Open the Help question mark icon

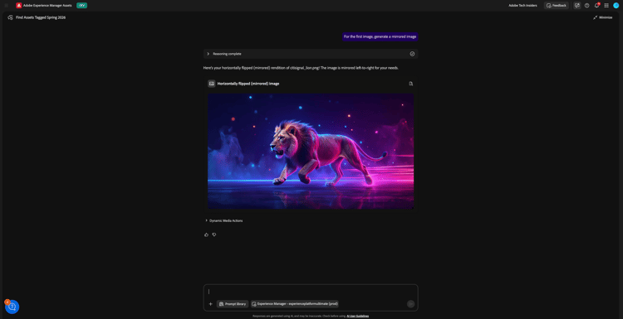coord(586,6)
